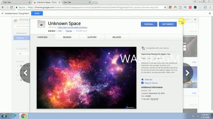213x119 pixels.
Task: Click the Website home icon
Action: [142, 79]
